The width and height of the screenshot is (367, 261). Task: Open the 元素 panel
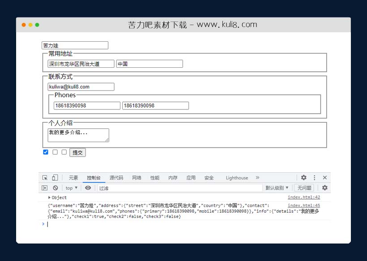[x=73, y=178]
